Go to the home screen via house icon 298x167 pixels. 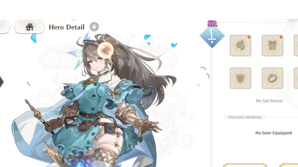(30, 27)
